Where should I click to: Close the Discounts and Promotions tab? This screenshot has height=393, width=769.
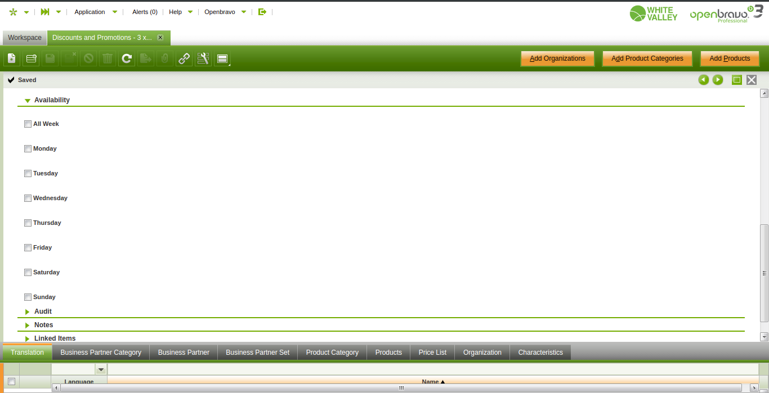tap(160, 38)
